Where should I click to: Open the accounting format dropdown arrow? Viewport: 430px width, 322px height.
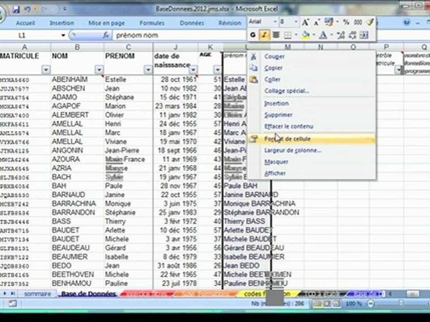tap(337, 22)
